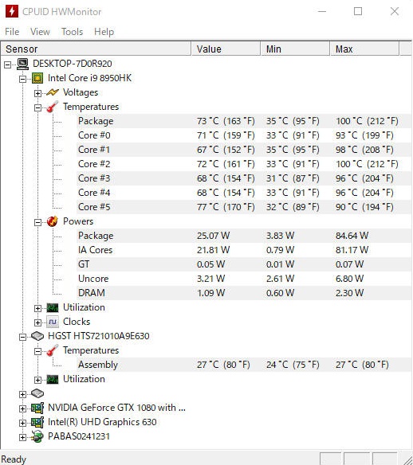Viewport: 413px width, 465px height.
Task: Click the NVIDIA GeForce GTX 1080 card icon
Action: click(x=37, y=408)
